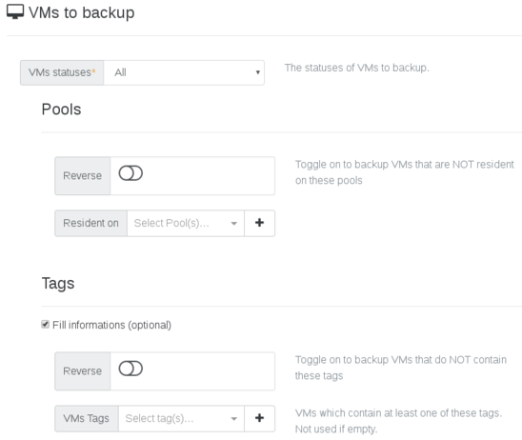Screen dimensions: 522x440
Task: Toggle the Reverse switch under Tags
Action: 130,369
